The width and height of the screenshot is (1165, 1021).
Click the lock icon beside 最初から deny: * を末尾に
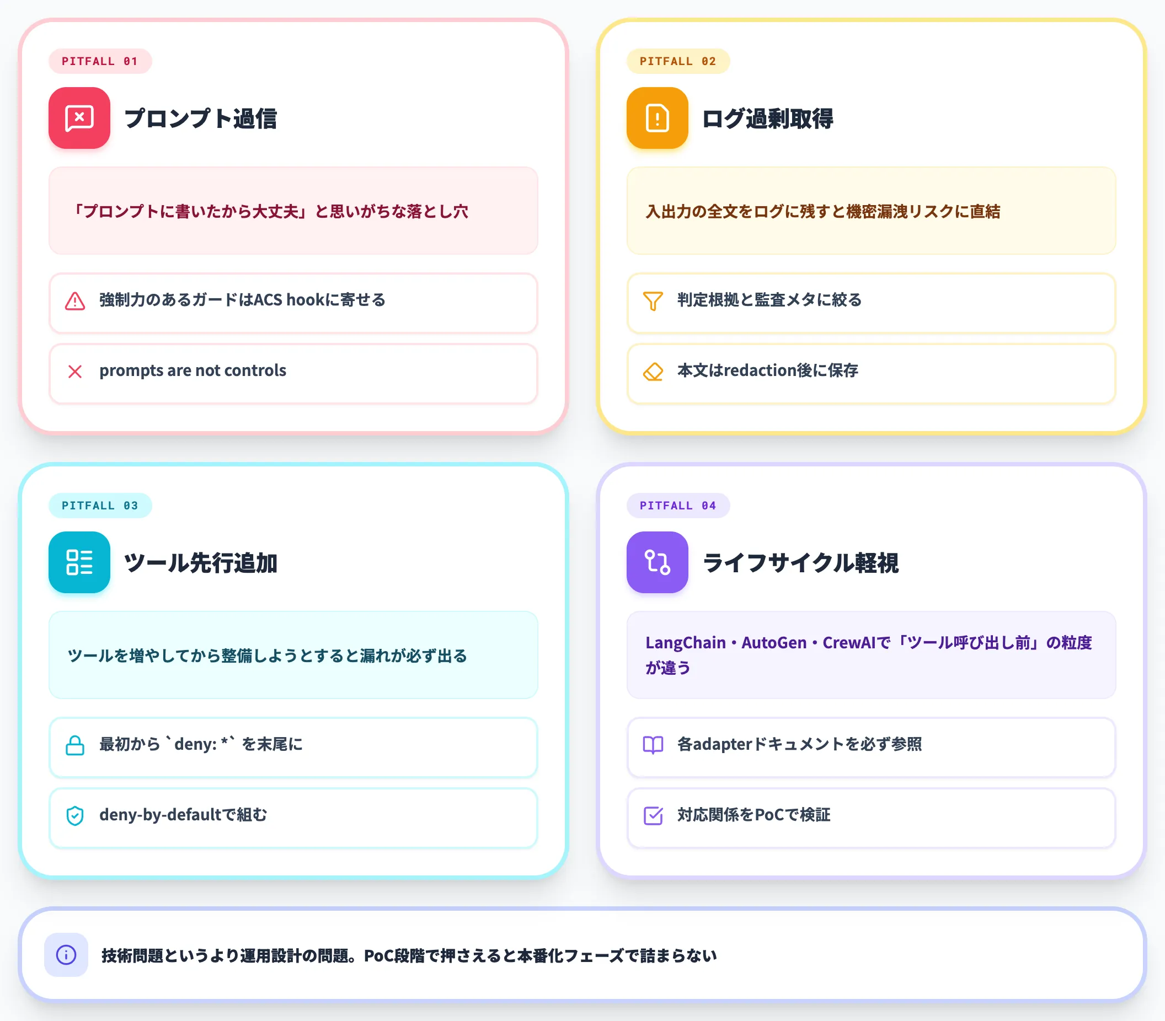click(x=75, y=745)
